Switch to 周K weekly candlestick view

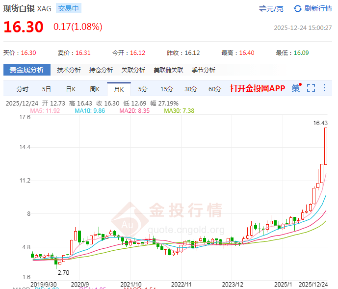(95, 89)
